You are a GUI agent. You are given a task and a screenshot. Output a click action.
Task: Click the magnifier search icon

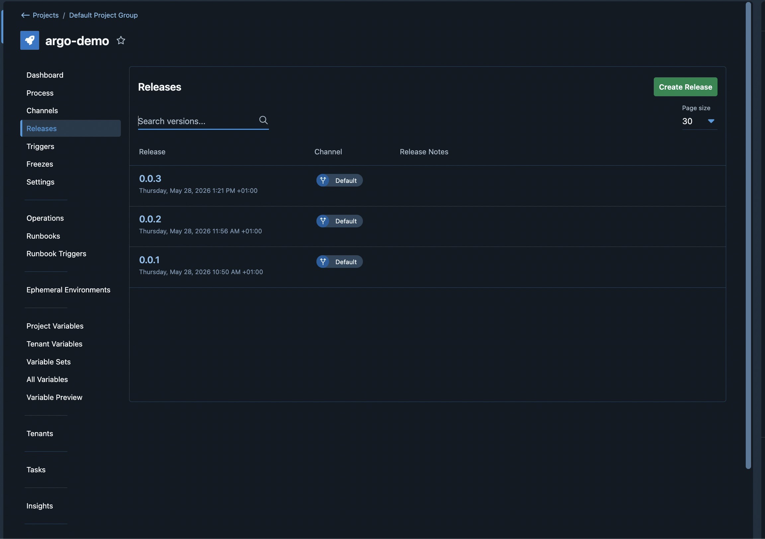[x=263, y=120]
